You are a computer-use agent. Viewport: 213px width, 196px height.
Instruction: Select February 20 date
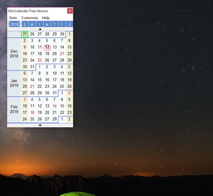click(x=47, y=112)
